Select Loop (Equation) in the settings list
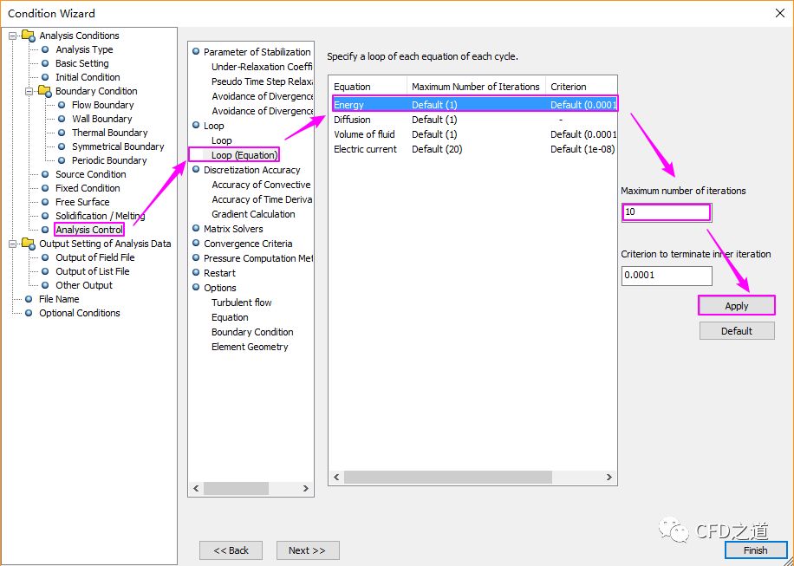Screen dimensions: 794x566 click(x=244, y=155)
